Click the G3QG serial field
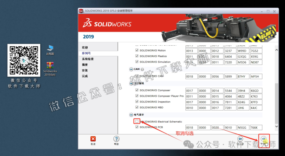Viewport: 285px width, 156px height. (x=243, y=57)
